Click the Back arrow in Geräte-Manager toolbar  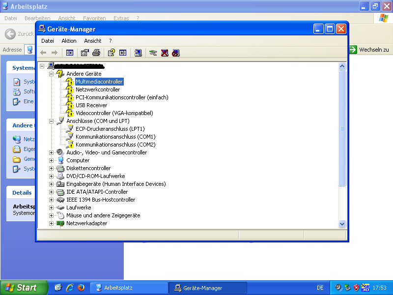coord(43,53)
